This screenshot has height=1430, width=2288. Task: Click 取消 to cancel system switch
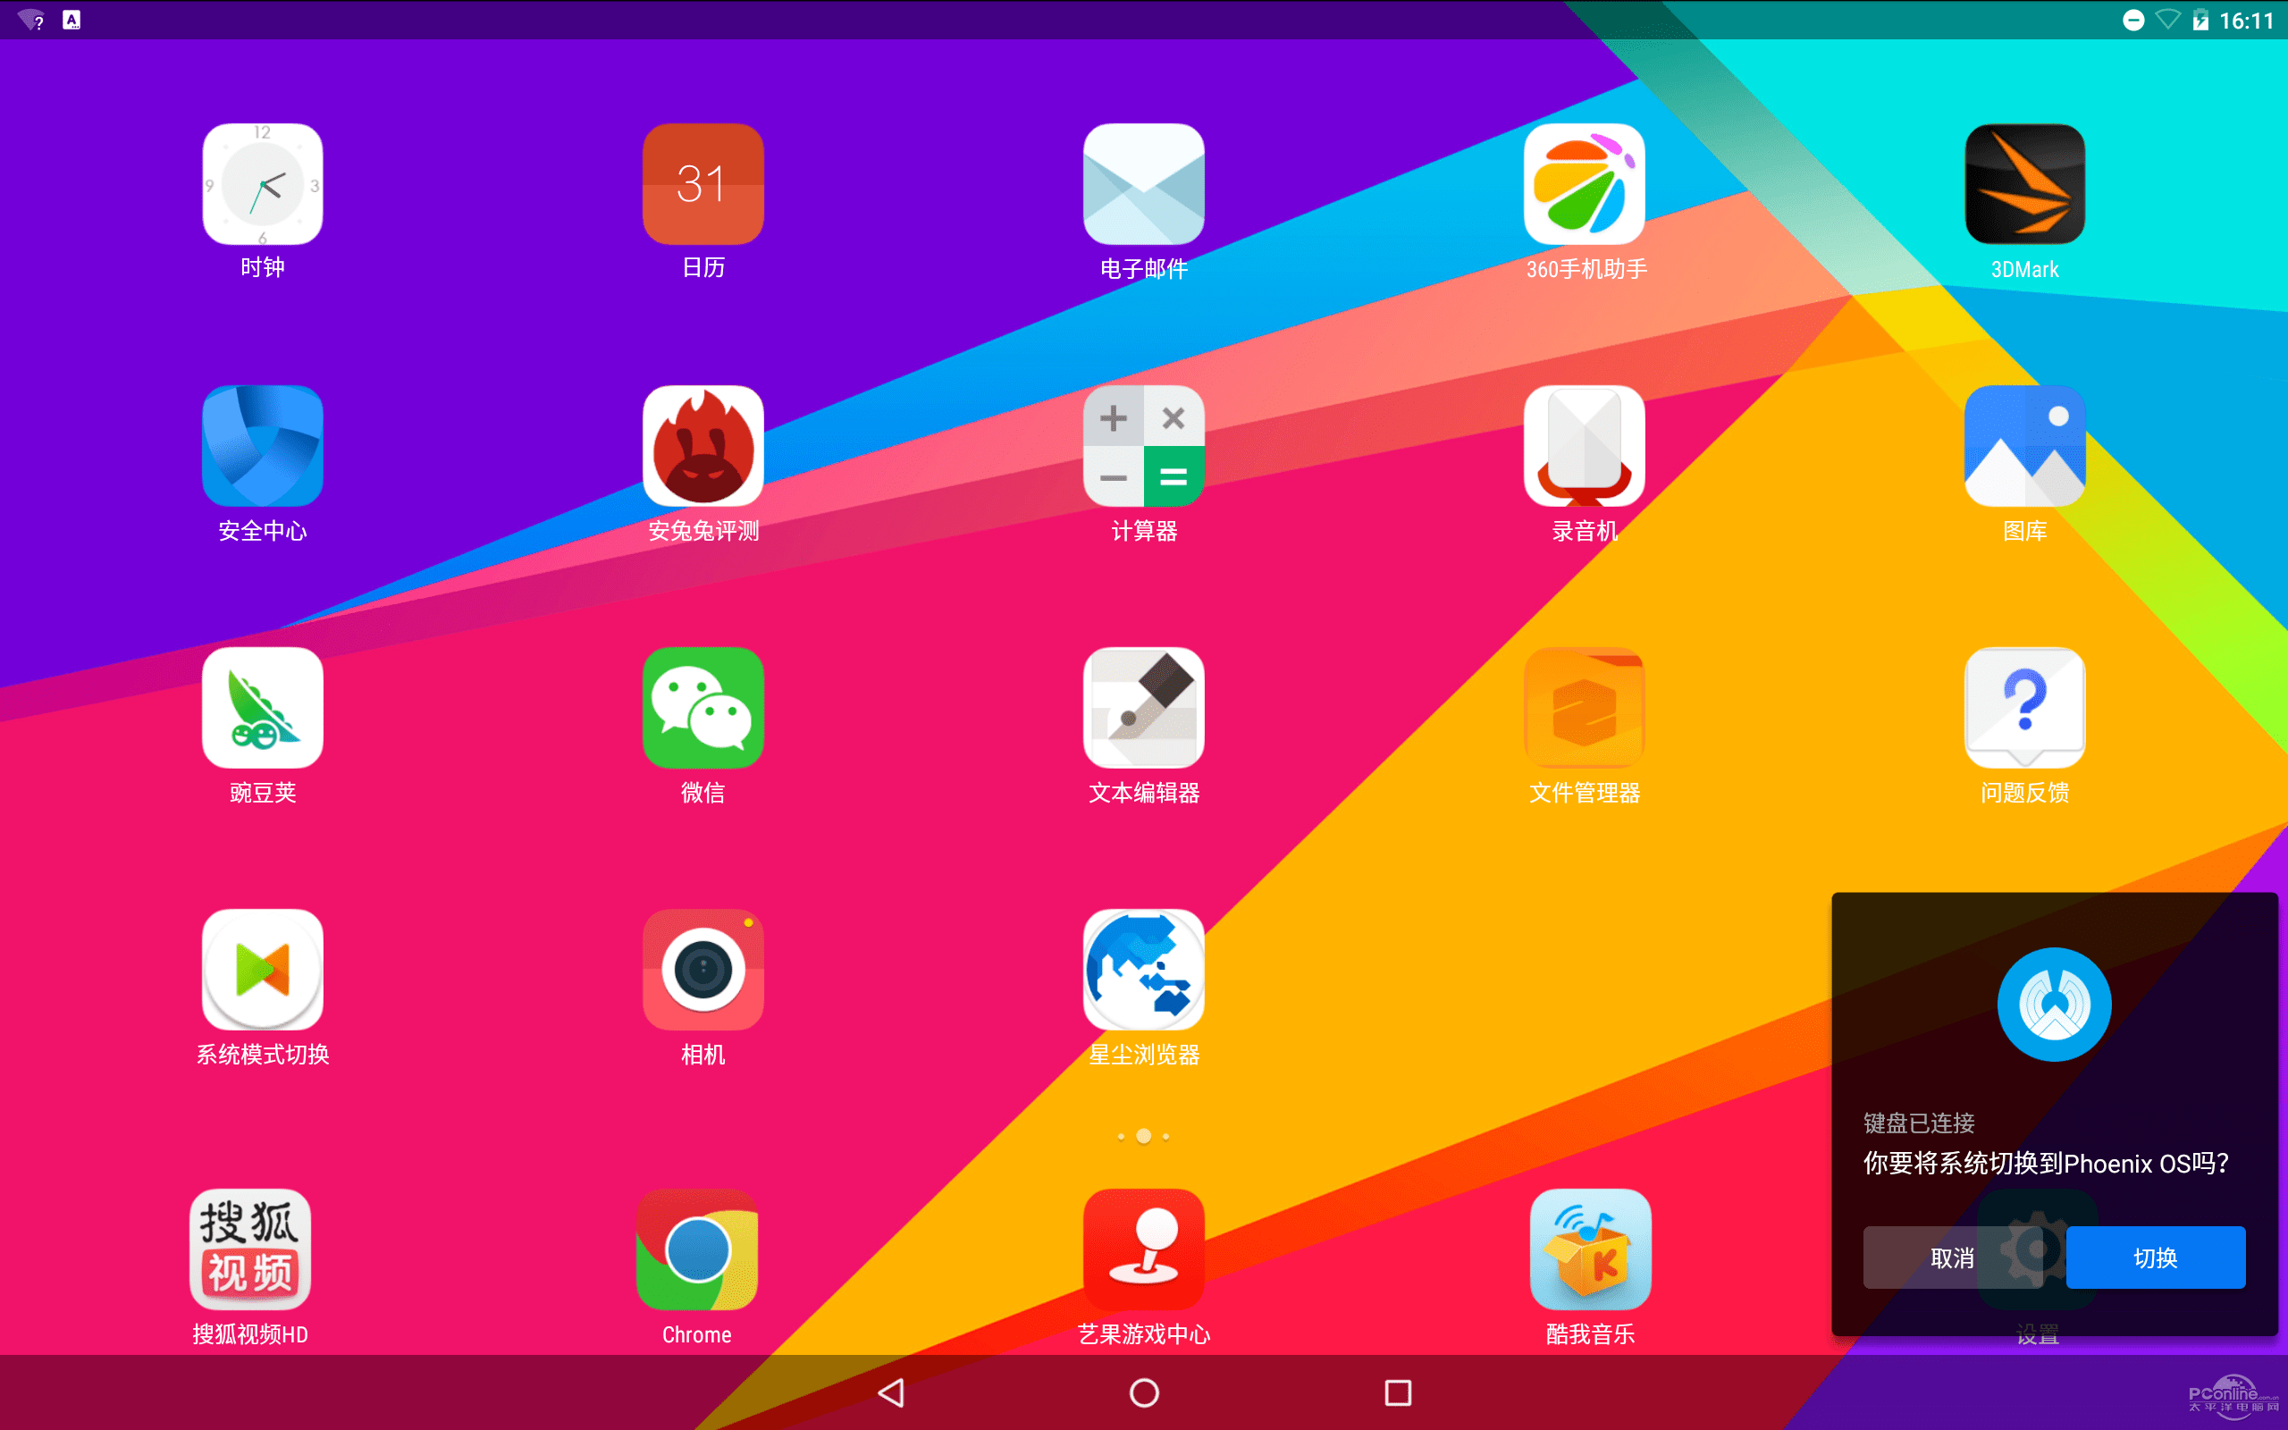tap(1954, 1254)
